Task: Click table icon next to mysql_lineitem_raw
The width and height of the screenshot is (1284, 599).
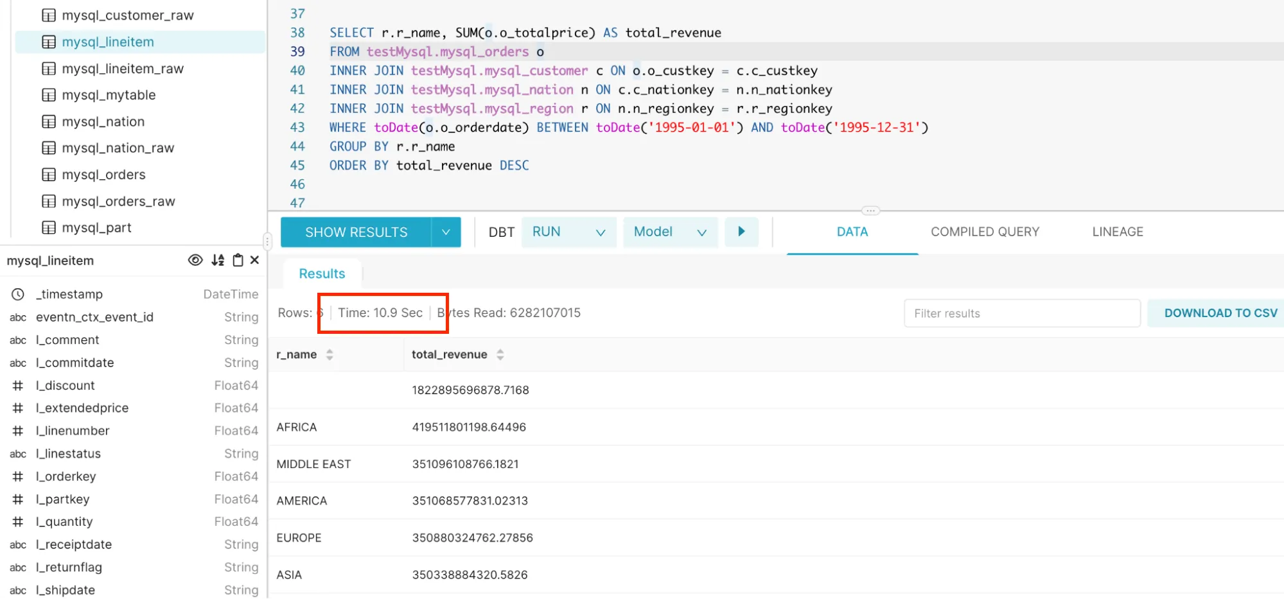Action: pos(49,69)
